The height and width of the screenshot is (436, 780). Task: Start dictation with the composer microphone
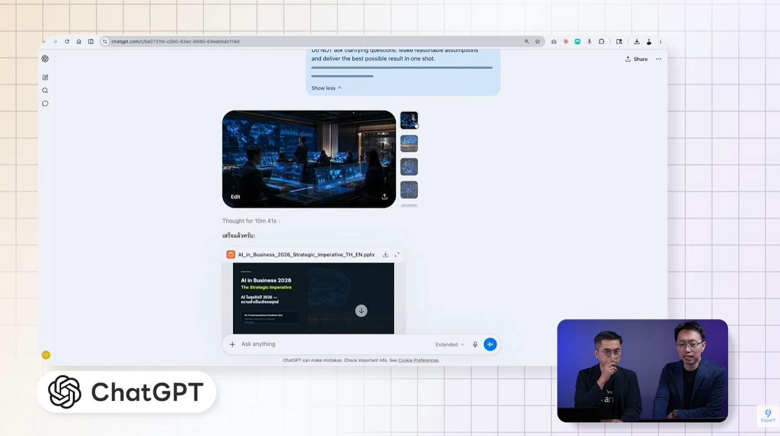point(475,344)
